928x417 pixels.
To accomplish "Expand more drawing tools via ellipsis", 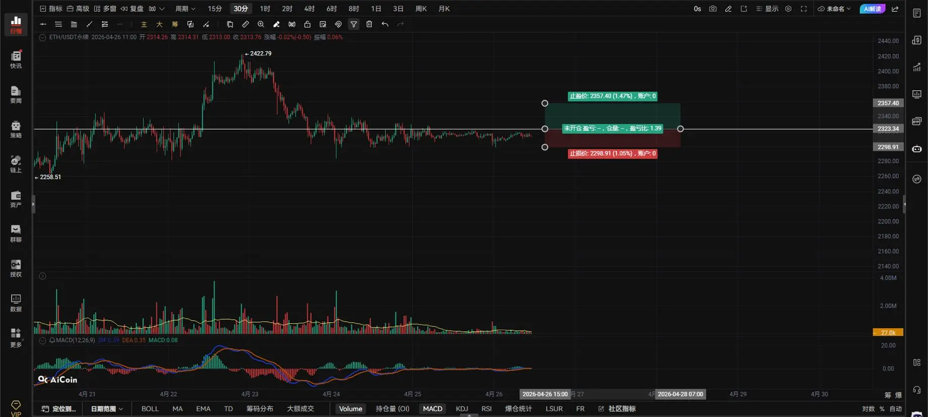I will [x=120, y=24].
